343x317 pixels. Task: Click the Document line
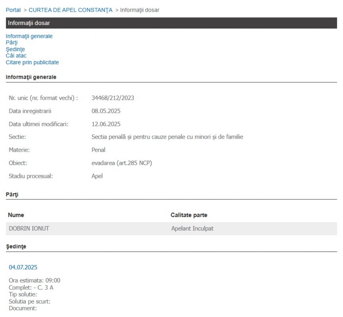point(23,308)
